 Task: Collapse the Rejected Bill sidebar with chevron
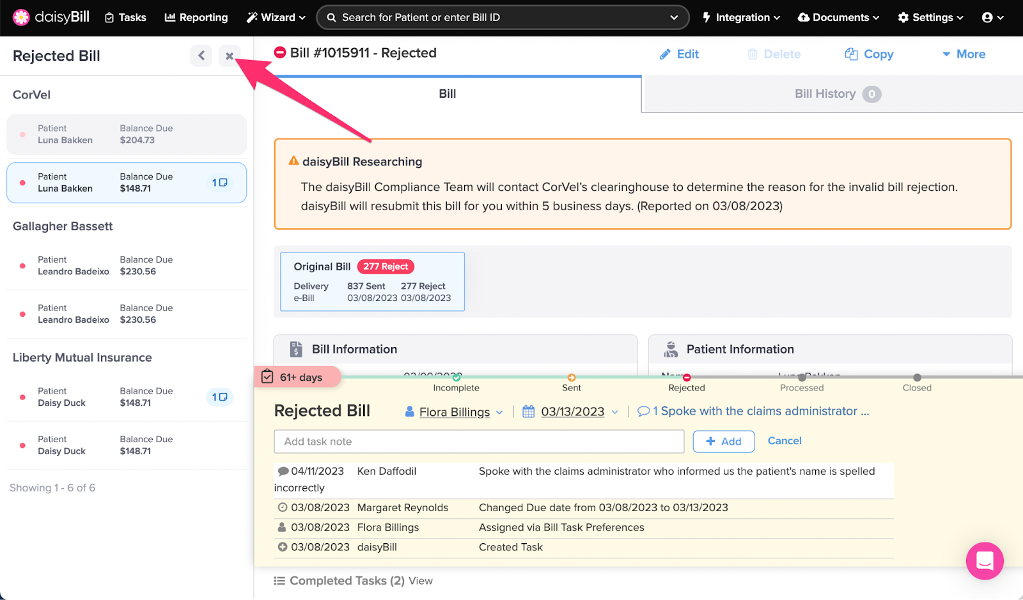[x=201, y=56]
